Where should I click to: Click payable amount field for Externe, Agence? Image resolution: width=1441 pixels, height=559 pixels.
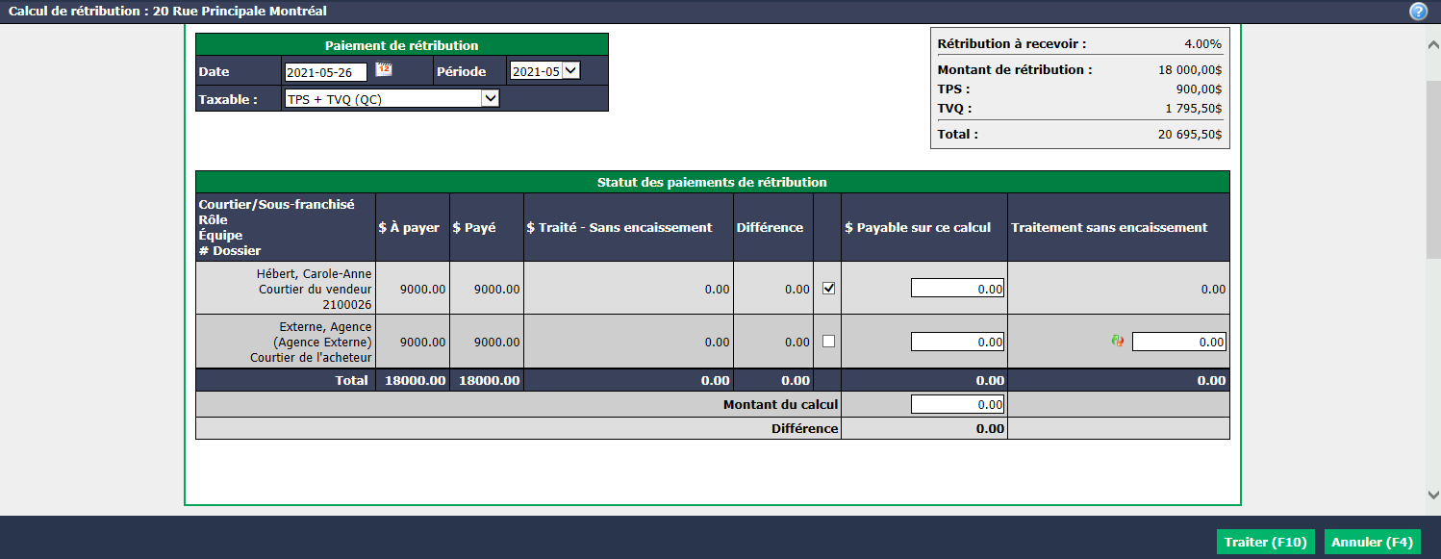pyautogui.click(x=957, y=341)
